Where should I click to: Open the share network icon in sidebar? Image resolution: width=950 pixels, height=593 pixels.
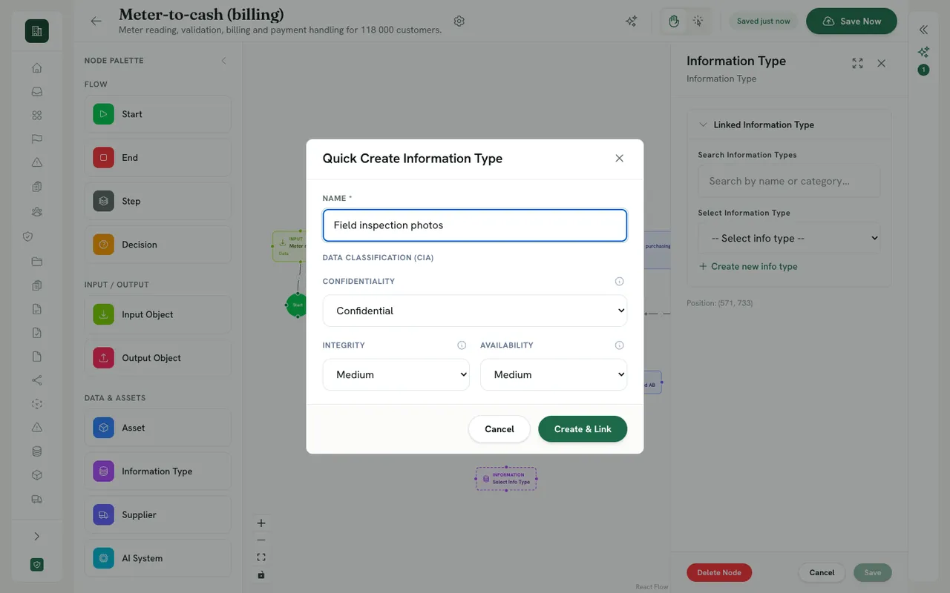(37, 380)
